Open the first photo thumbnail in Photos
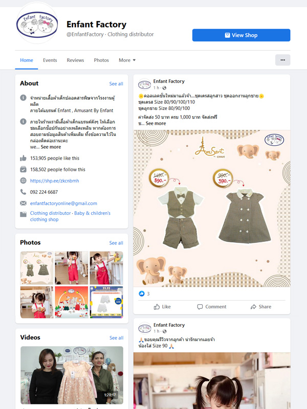Screen dimensions: 307x409 tap(36, 267)
